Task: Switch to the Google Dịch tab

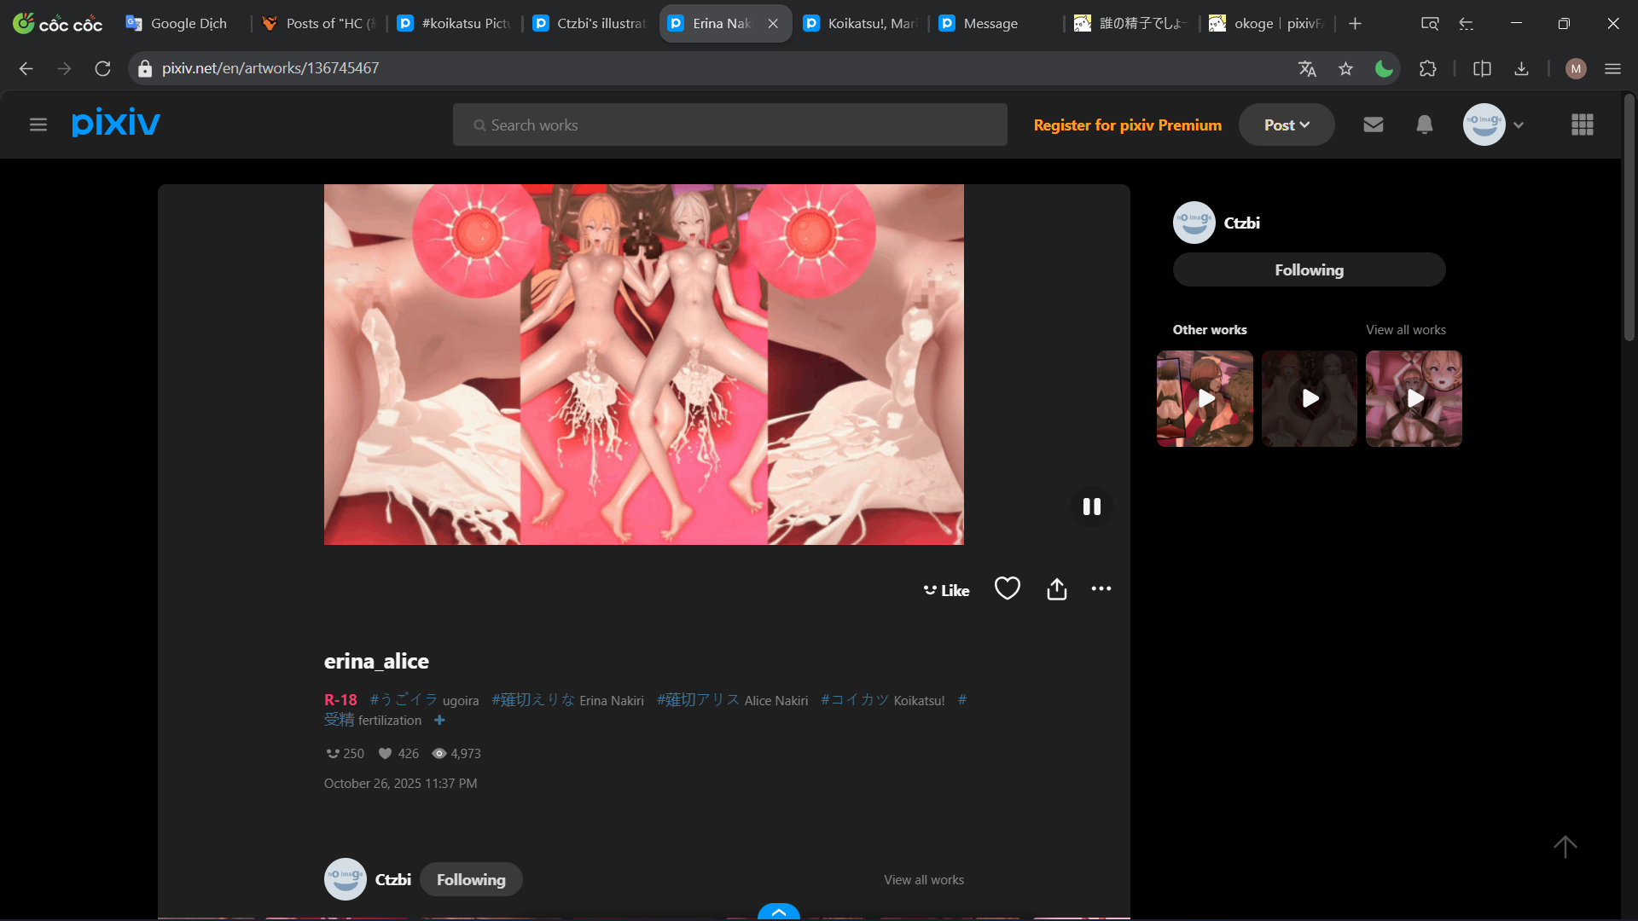Action: (188, 24)
